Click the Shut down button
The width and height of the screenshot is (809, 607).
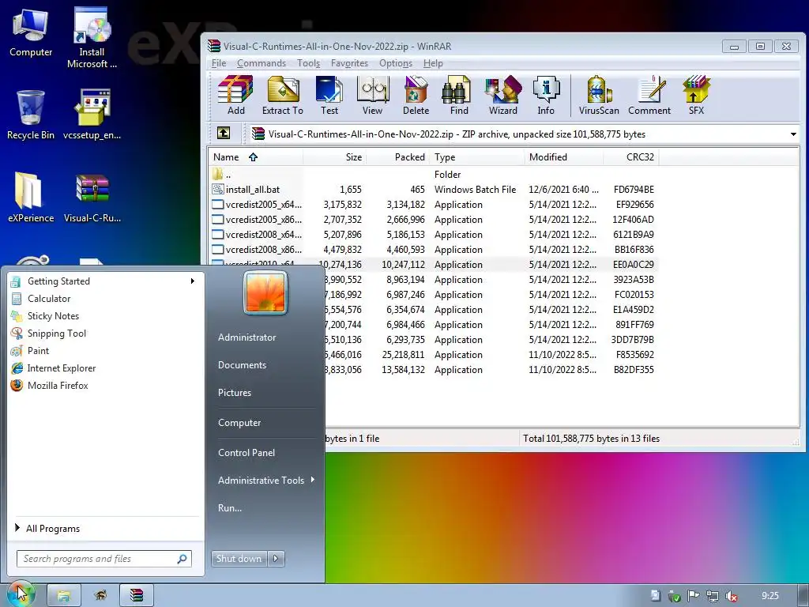239,558
